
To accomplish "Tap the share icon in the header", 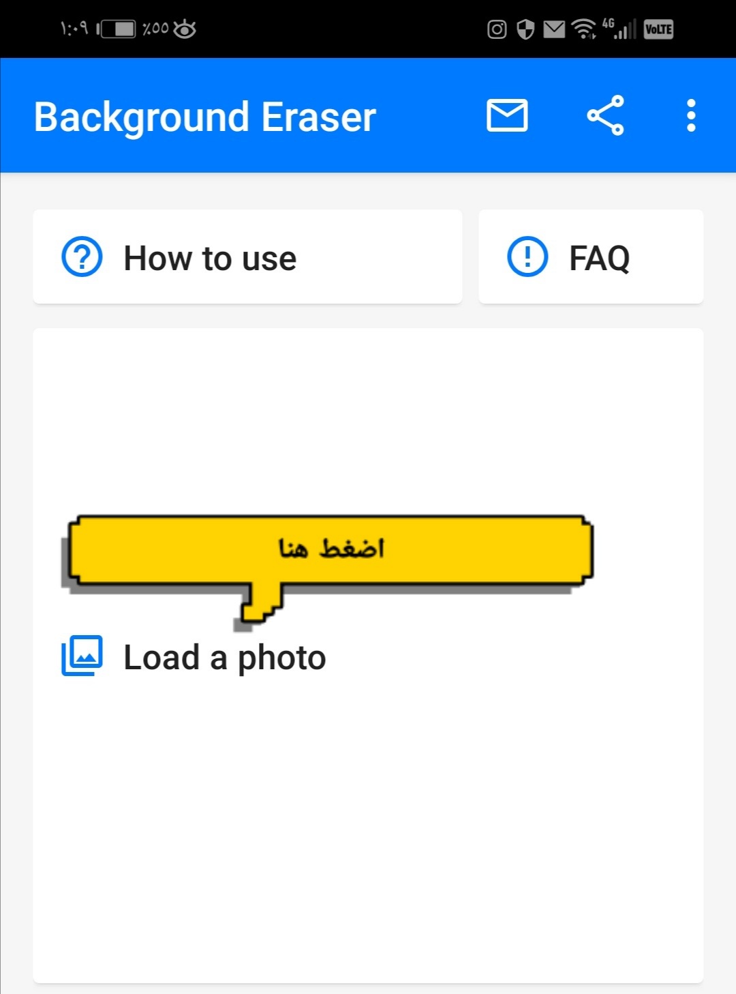I will [605, 115].
